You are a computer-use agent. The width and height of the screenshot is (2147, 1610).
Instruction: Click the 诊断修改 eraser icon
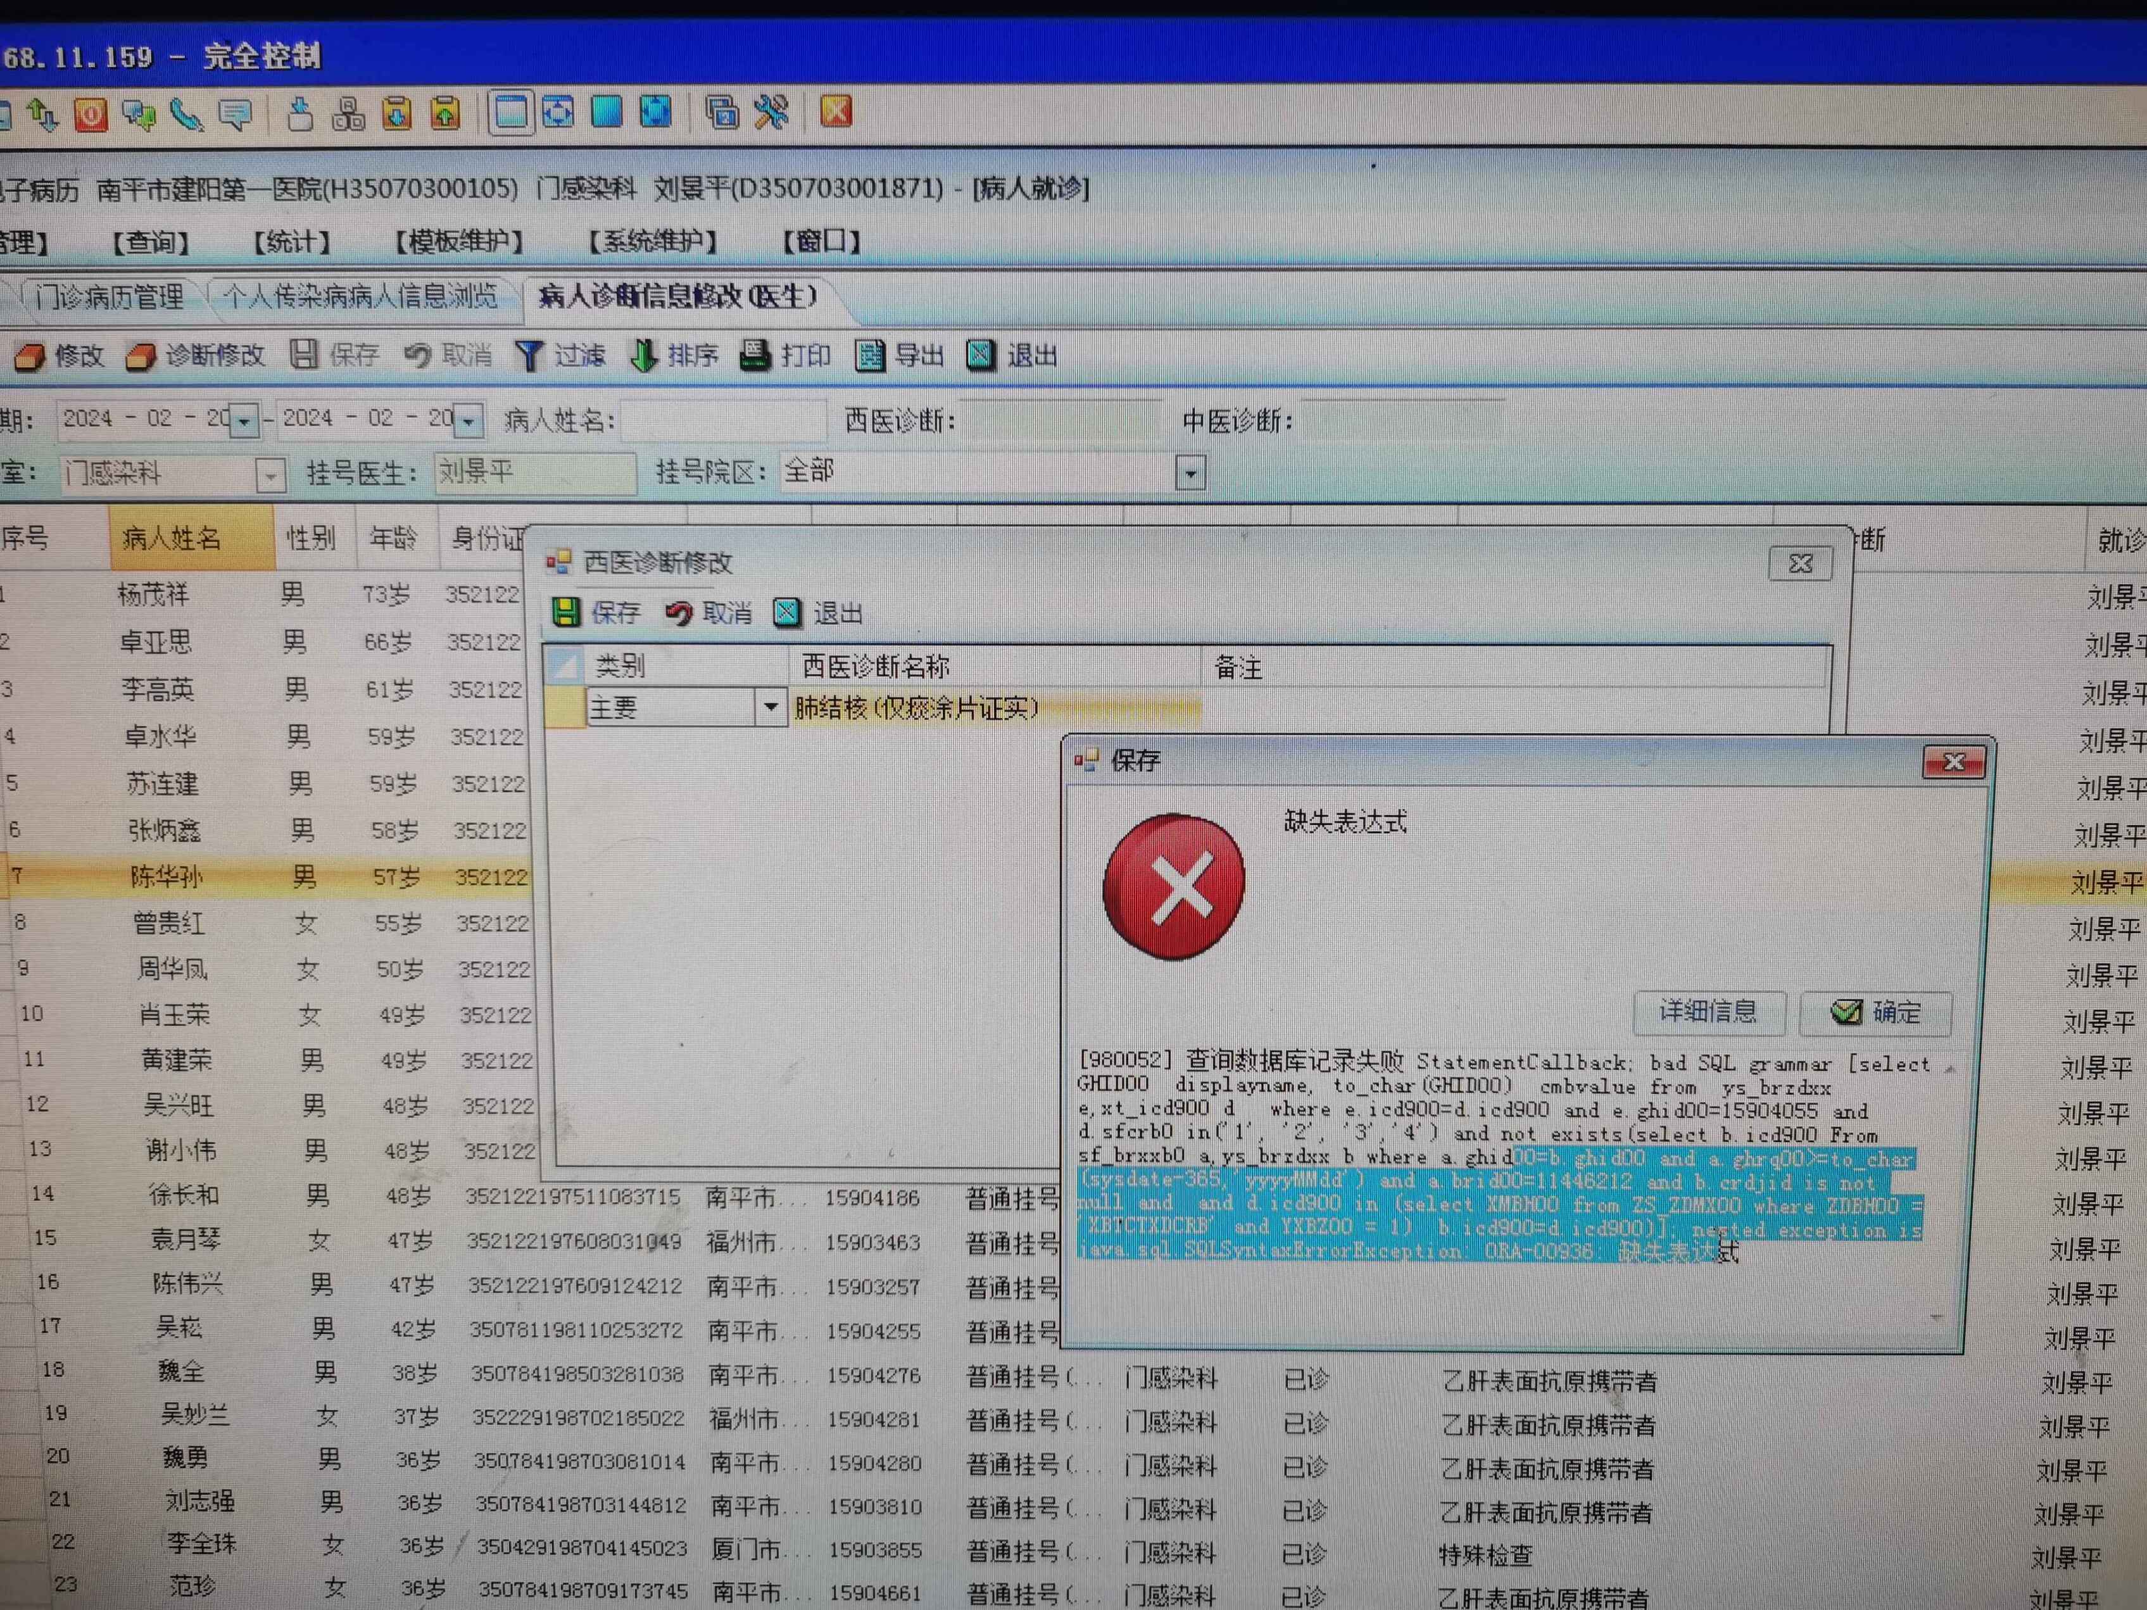pyautogui.click(x=141, y=356)
